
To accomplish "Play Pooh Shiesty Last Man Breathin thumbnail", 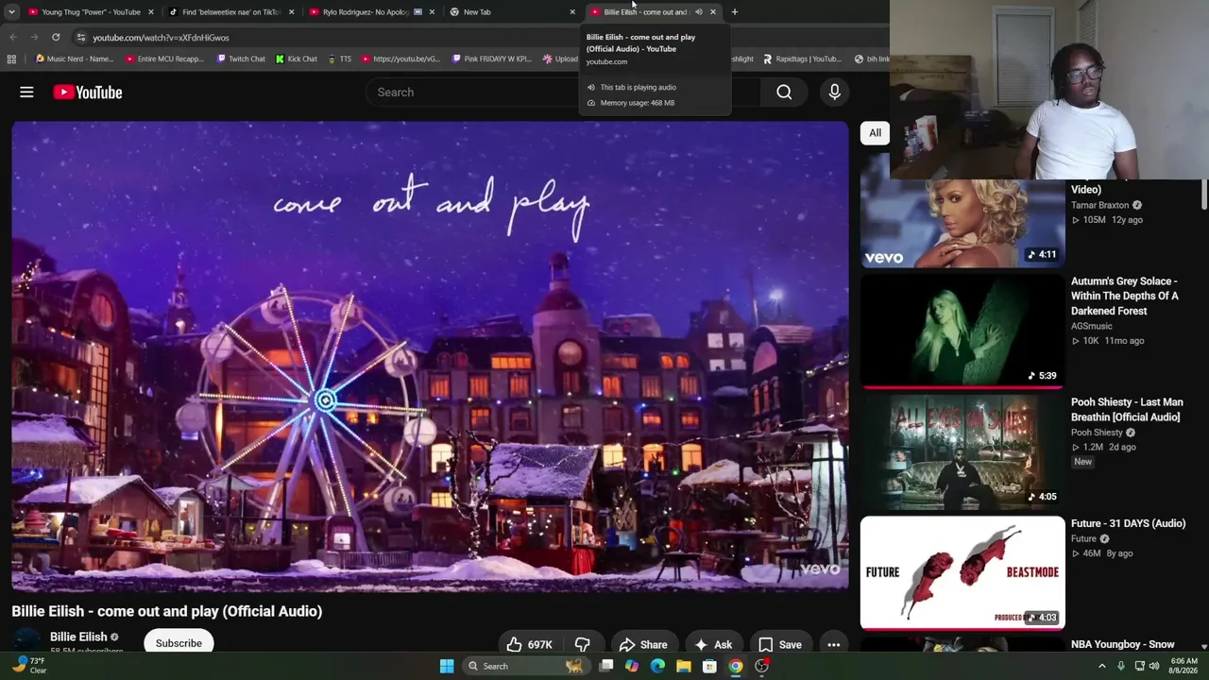I will [x=962, y=451].
